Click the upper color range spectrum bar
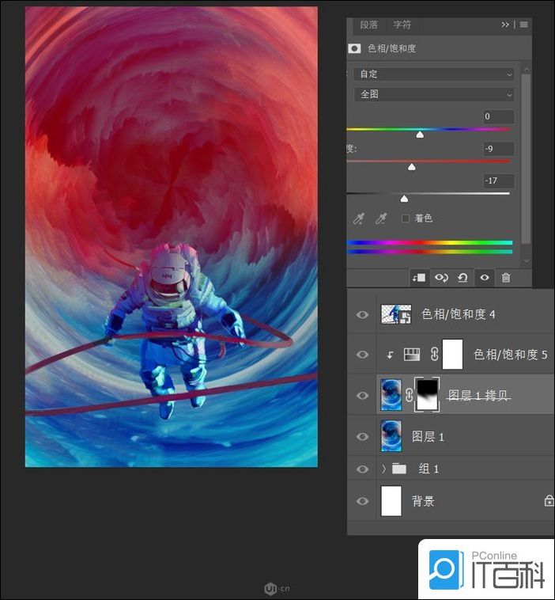 coord(429,242)
